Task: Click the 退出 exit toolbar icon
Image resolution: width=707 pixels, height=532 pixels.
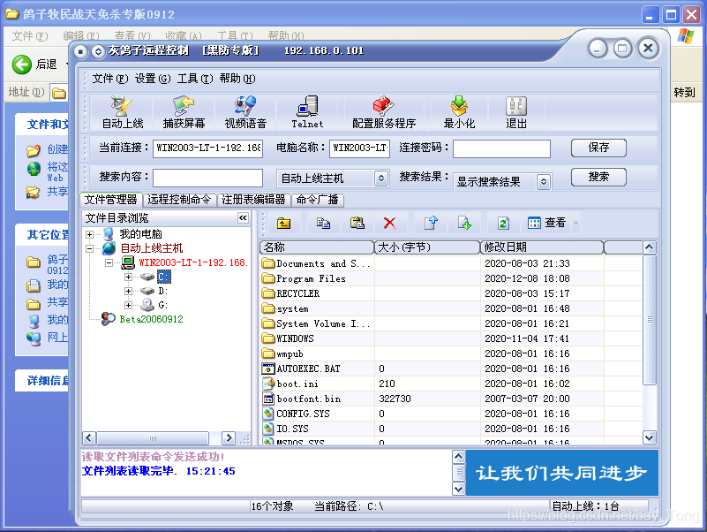Action: point(515,112)
